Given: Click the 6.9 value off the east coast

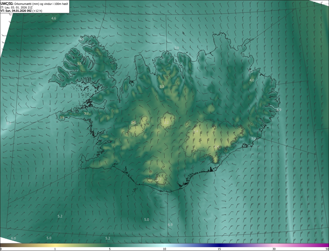Looking at the screenshot, I should pos(279,110).
